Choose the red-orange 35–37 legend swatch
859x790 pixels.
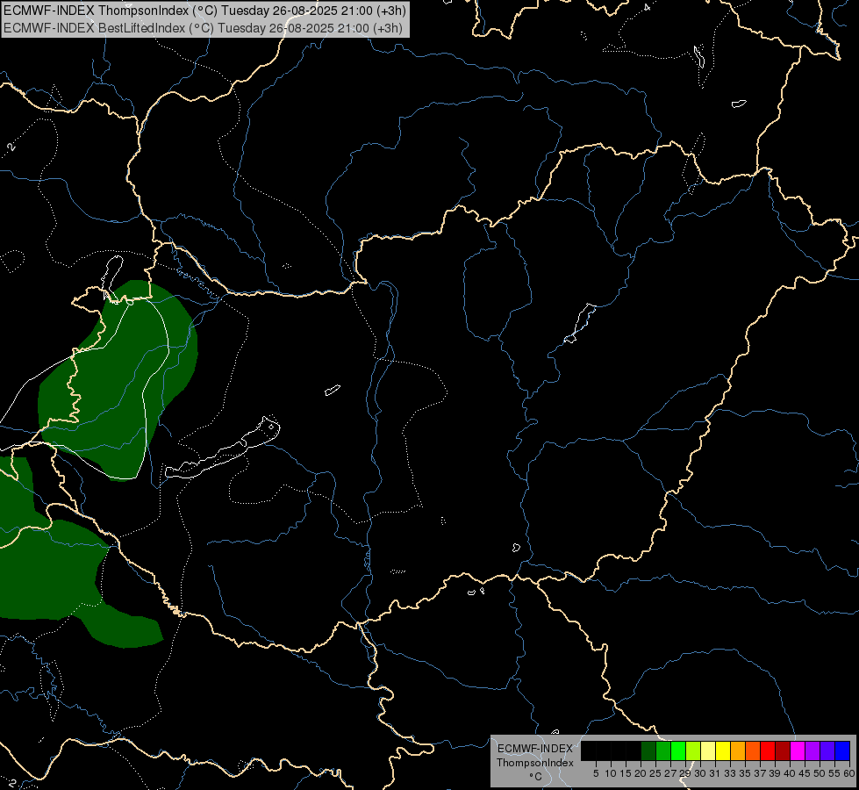753,750
